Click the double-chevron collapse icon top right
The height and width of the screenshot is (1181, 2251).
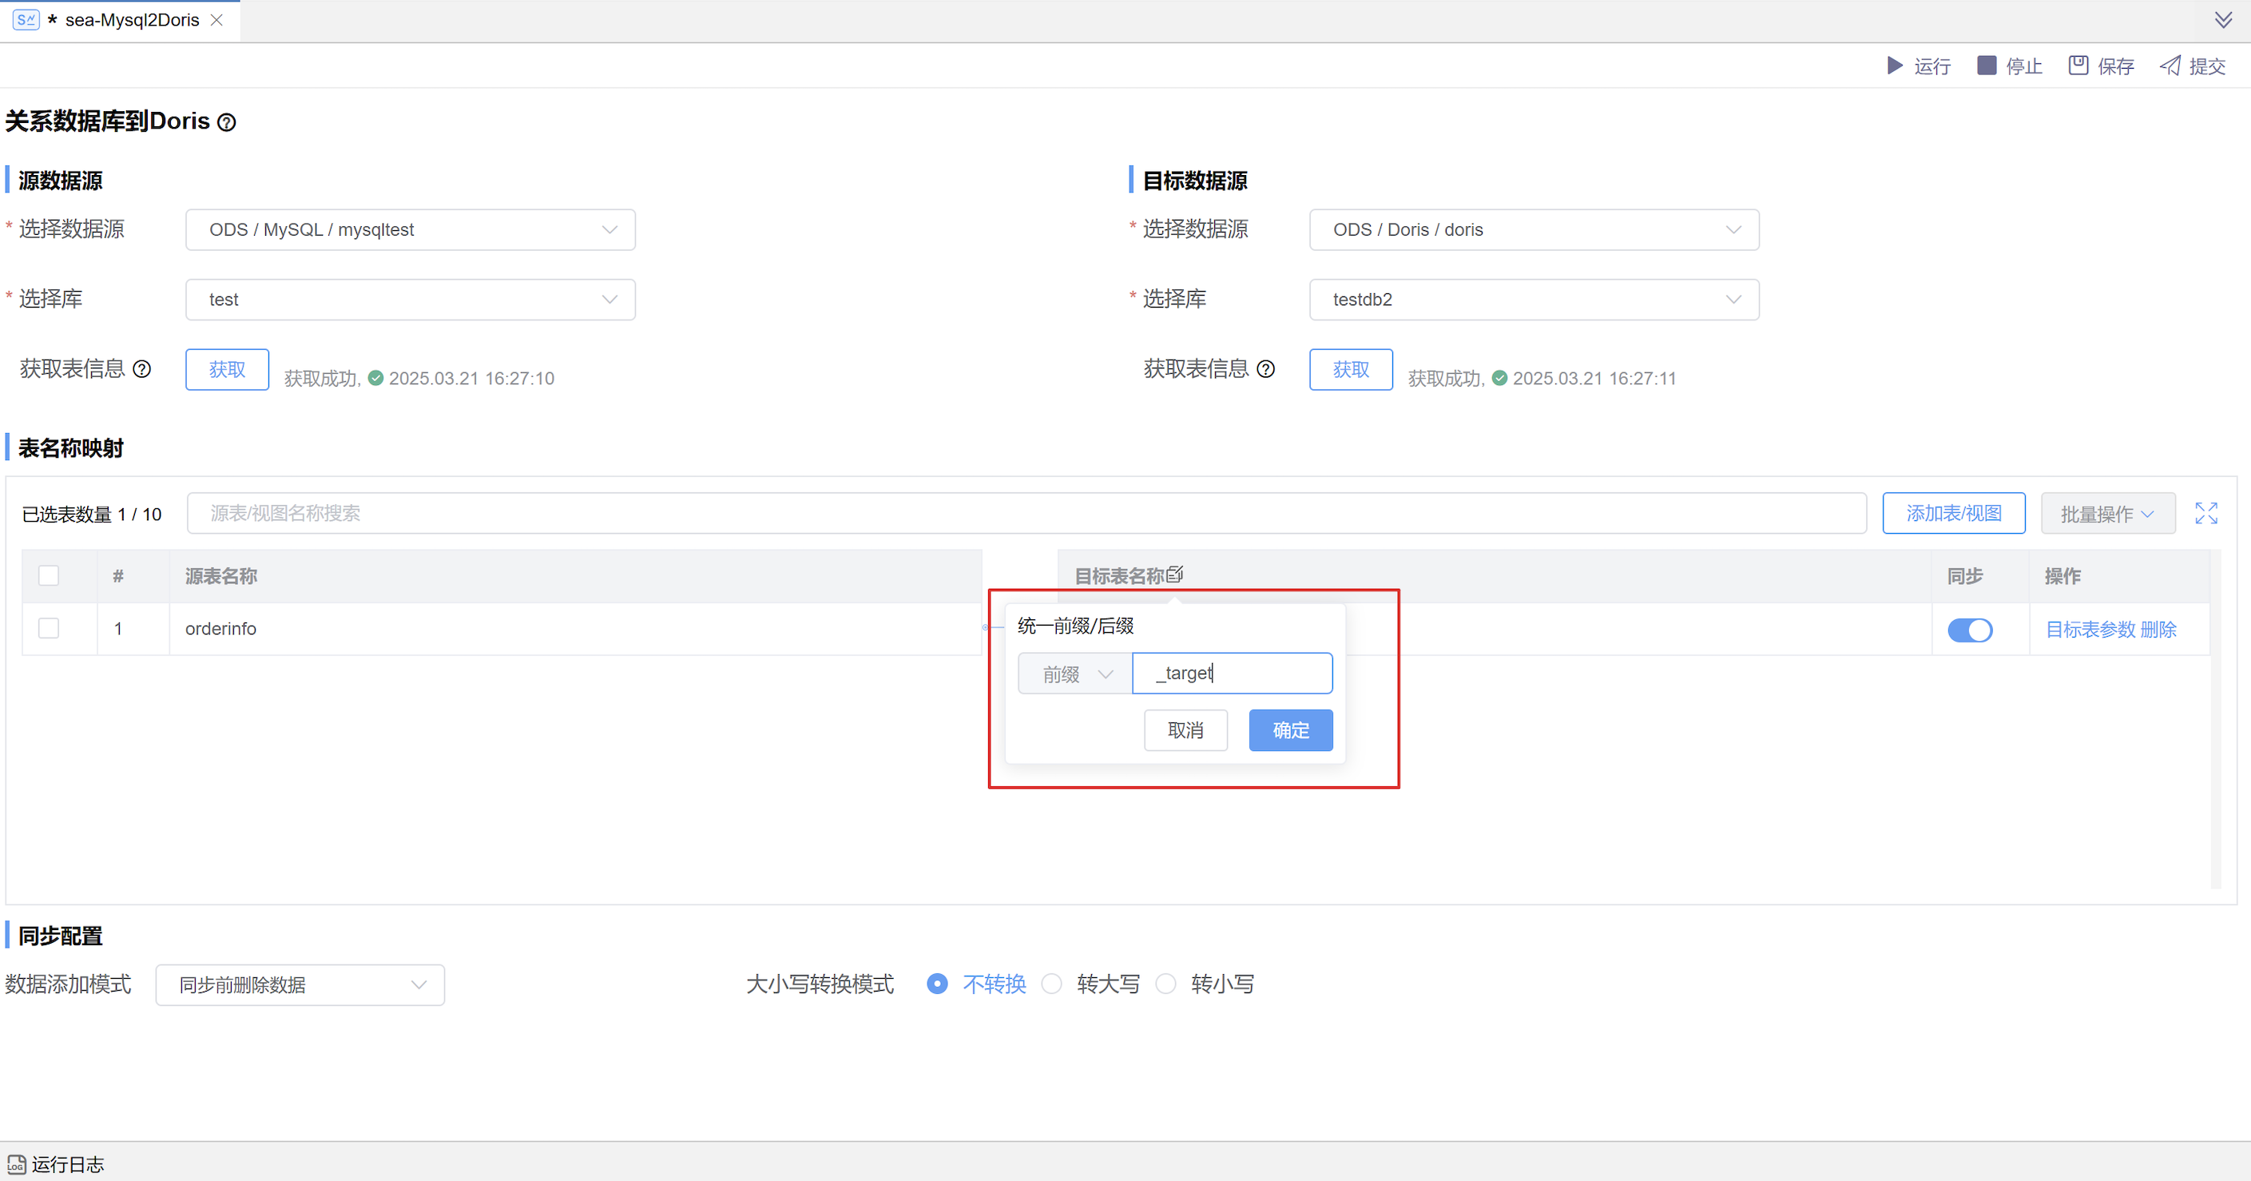tap(2223, 19)
